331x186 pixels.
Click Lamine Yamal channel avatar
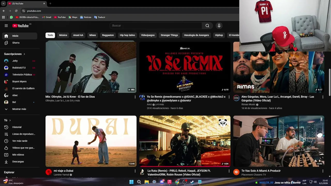point(49,172)
